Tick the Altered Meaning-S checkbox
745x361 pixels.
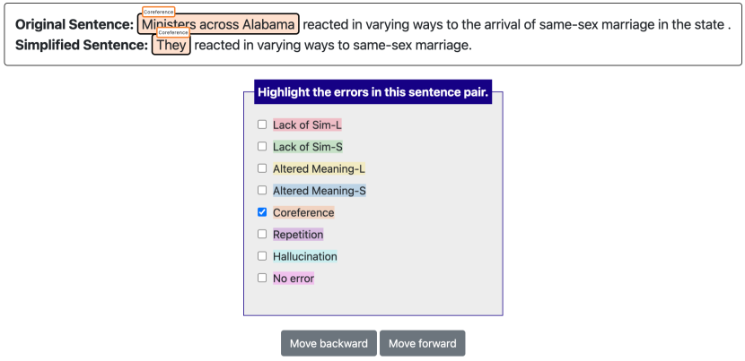(x=262, y=190)
